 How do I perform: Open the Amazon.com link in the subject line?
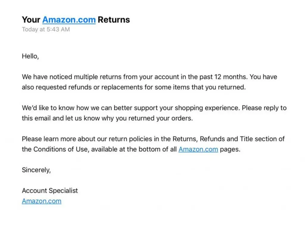[69, 20]
